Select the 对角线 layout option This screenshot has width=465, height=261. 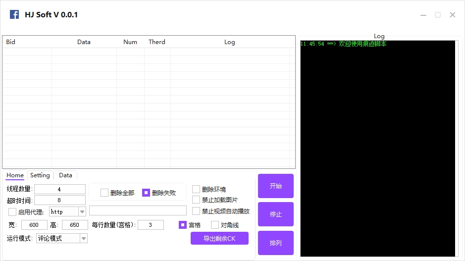(x=215, y=225)
